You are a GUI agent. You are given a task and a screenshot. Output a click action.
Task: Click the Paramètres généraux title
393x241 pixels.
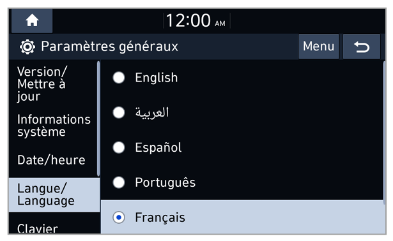click(109, 47)
